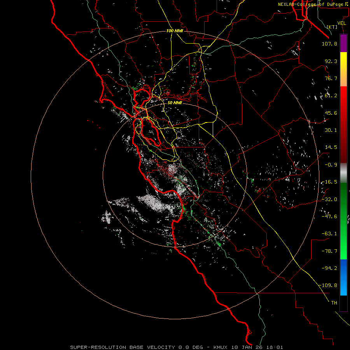
Task: Click the -32.0 legend value
Action: coord(329,199)
